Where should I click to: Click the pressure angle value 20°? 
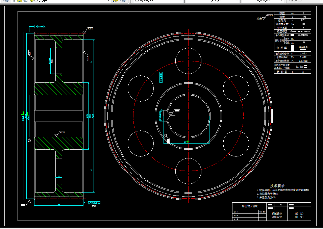coord(303,20)
